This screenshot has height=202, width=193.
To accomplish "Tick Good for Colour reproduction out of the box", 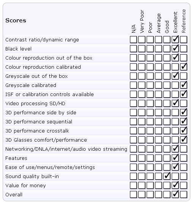I will point(167,58).
